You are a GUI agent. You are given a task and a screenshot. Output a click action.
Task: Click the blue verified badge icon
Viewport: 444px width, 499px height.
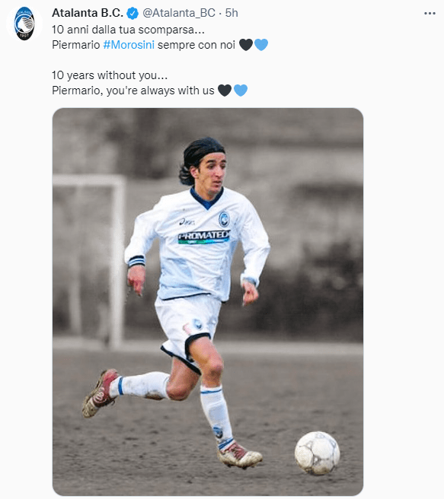(x=133, y=14)
